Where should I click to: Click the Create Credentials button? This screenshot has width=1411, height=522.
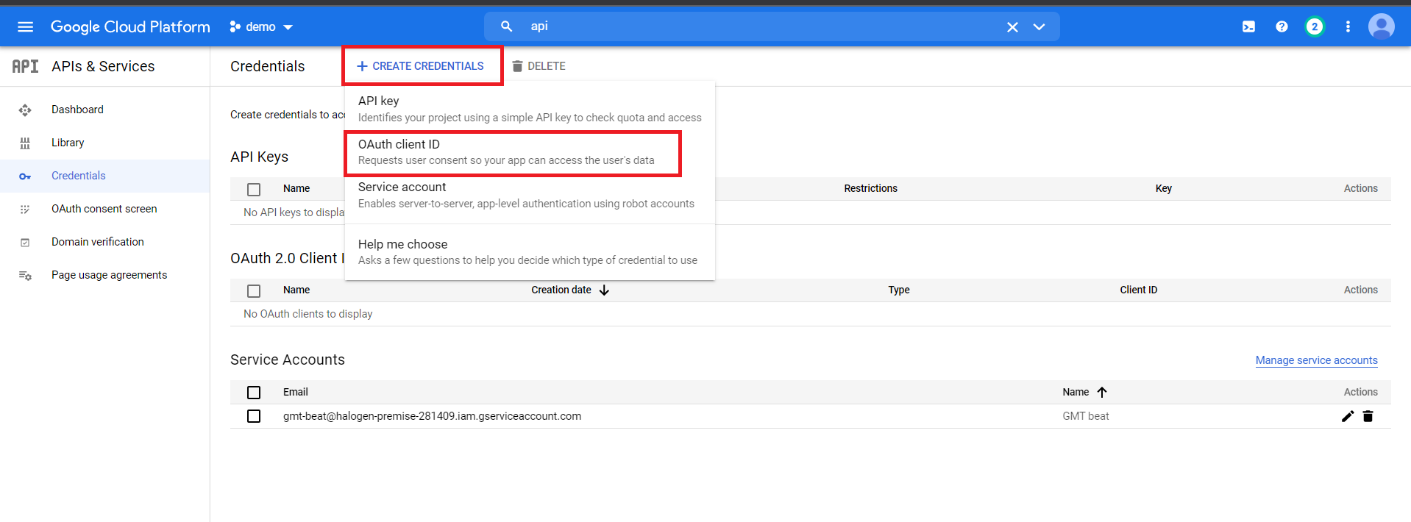coord(421,66)
